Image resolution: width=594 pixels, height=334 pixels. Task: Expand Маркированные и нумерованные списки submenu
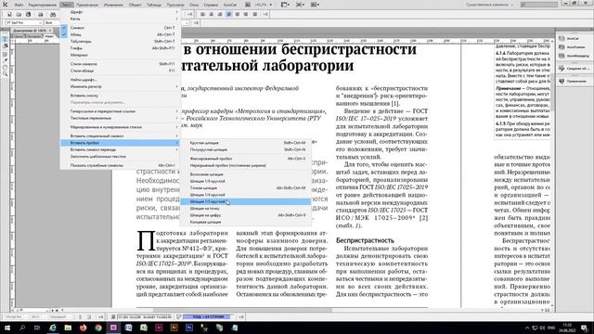(x=120, y=127)
